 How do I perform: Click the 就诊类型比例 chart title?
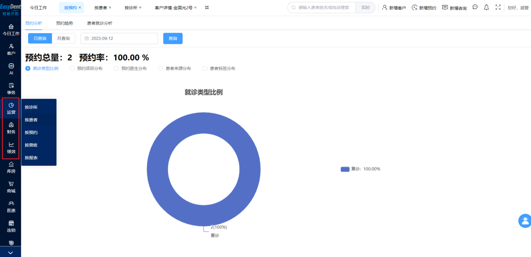tap(204, 92)
